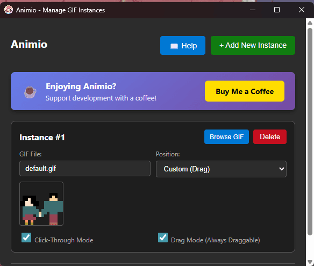Click the Buy Me a Coffee button
Image resolution: width=314 pixels, height=266 pixels.
click(x=245, y=91)
